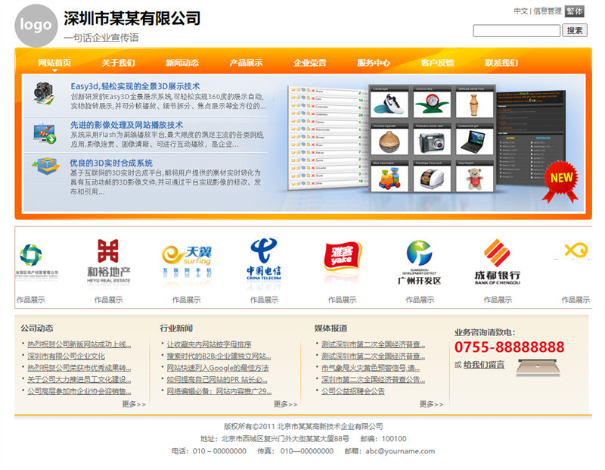Open article 让收藏夹内网站按字母排序
This screenshot has width=605, height=470.
tap(209, 344)
